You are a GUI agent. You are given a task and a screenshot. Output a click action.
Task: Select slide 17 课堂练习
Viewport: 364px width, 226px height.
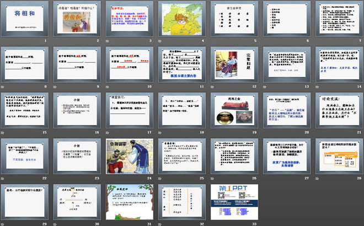point(128,110)
